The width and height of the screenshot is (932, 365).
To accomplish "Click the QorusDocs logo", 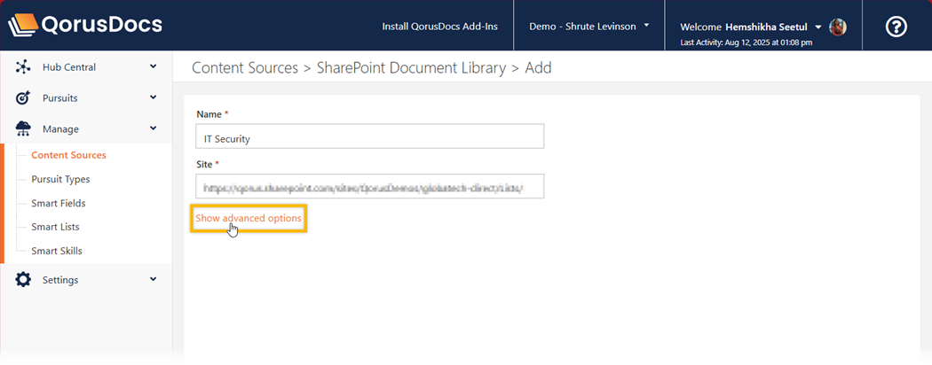I will [x=85, y=25].
